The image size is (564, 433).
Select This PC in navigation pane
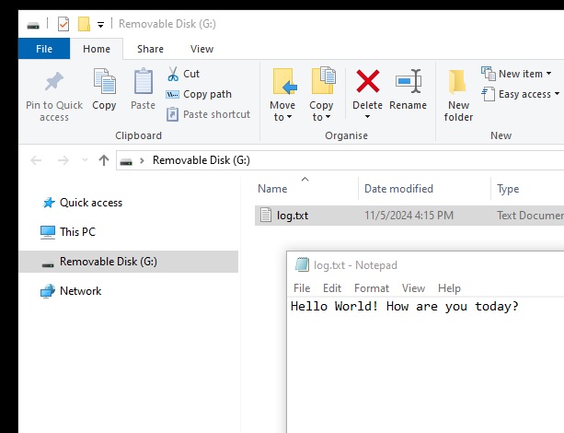[77, 232]
